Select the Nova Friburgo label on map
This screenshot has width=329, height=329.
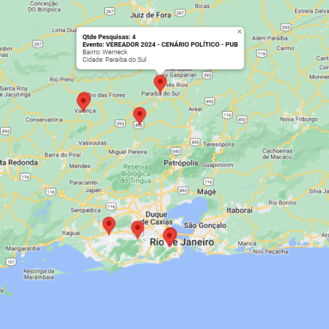(x=299, y=119)
